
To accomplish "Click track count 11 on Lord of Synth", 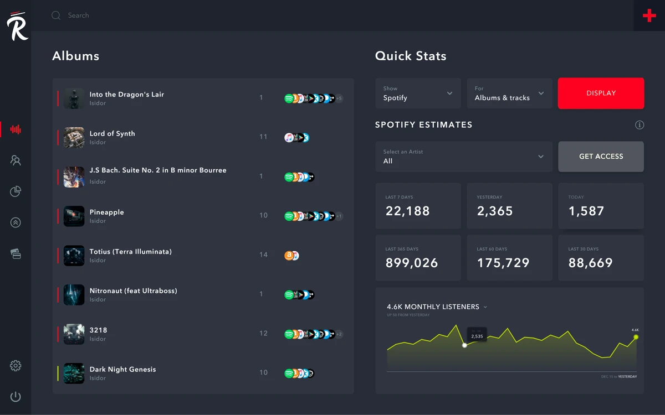I will click(263, 137).
